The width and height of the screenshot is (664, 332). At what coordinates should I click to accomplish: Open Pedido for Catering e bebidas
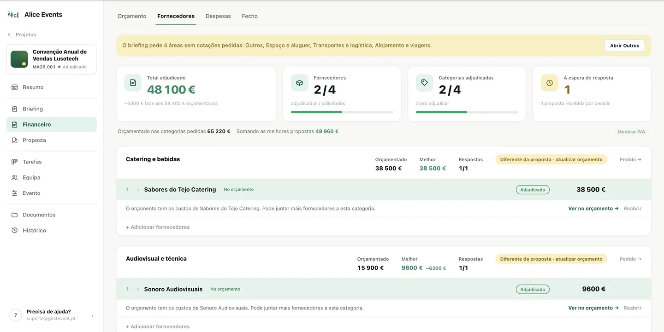coord(630,159)
